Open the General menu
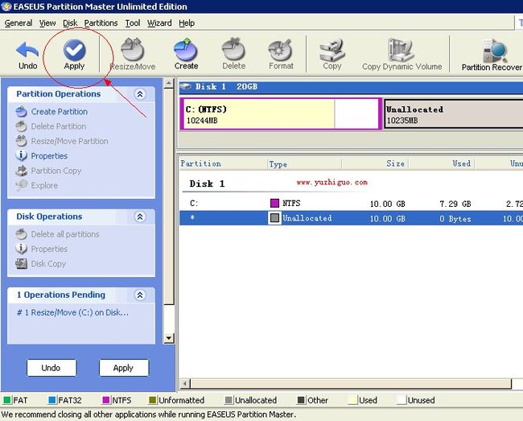The height and width of the screenshot is (421, 523). [x=19, y=23]
